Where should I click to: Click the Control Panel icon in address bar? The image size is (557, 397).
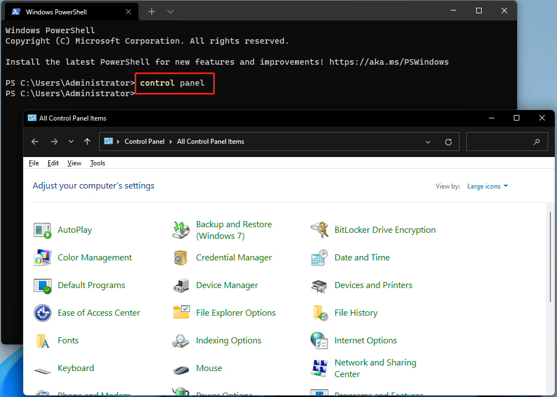(109, 141)
